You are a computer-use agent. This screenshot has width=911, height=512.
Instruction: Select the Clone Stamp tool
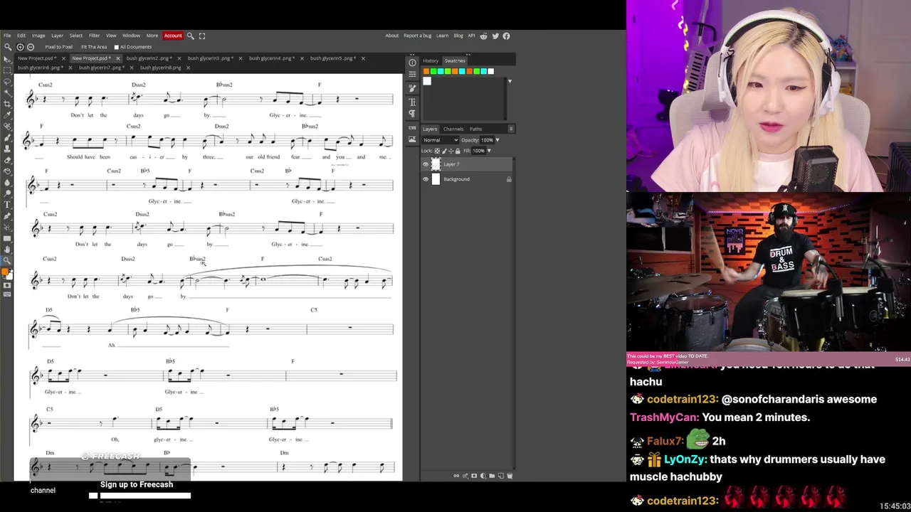coord(7,149)
